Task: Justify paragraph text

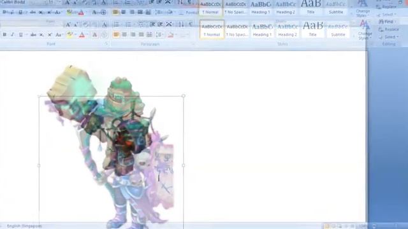Action: (x=141, y=34)
